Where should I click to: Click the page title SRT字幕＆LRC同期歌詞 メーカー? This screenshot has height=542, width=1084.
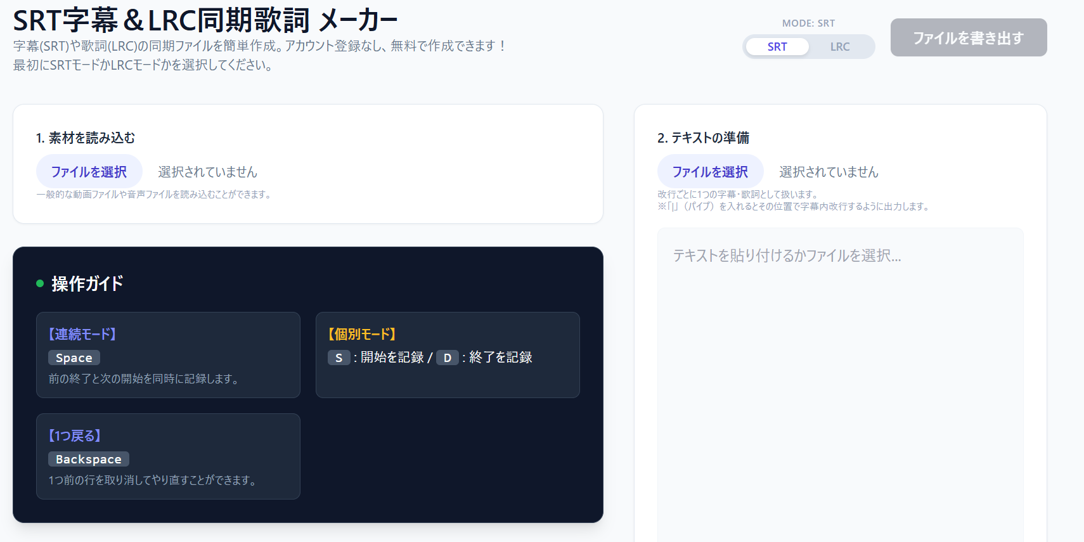(x=205, y=20)
